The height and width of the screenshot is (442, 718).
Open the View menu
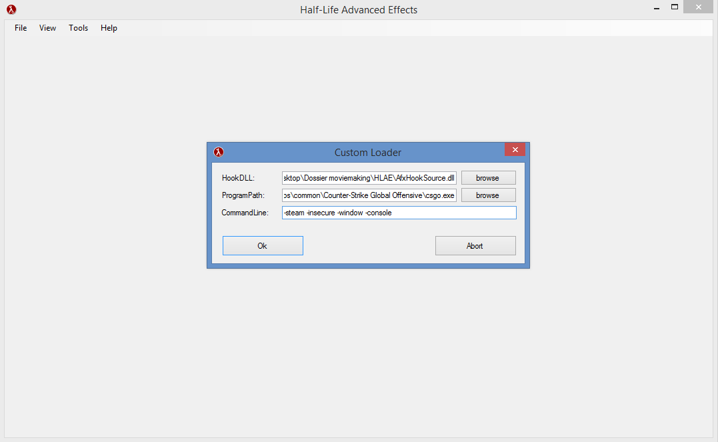[x=47, y=28]
